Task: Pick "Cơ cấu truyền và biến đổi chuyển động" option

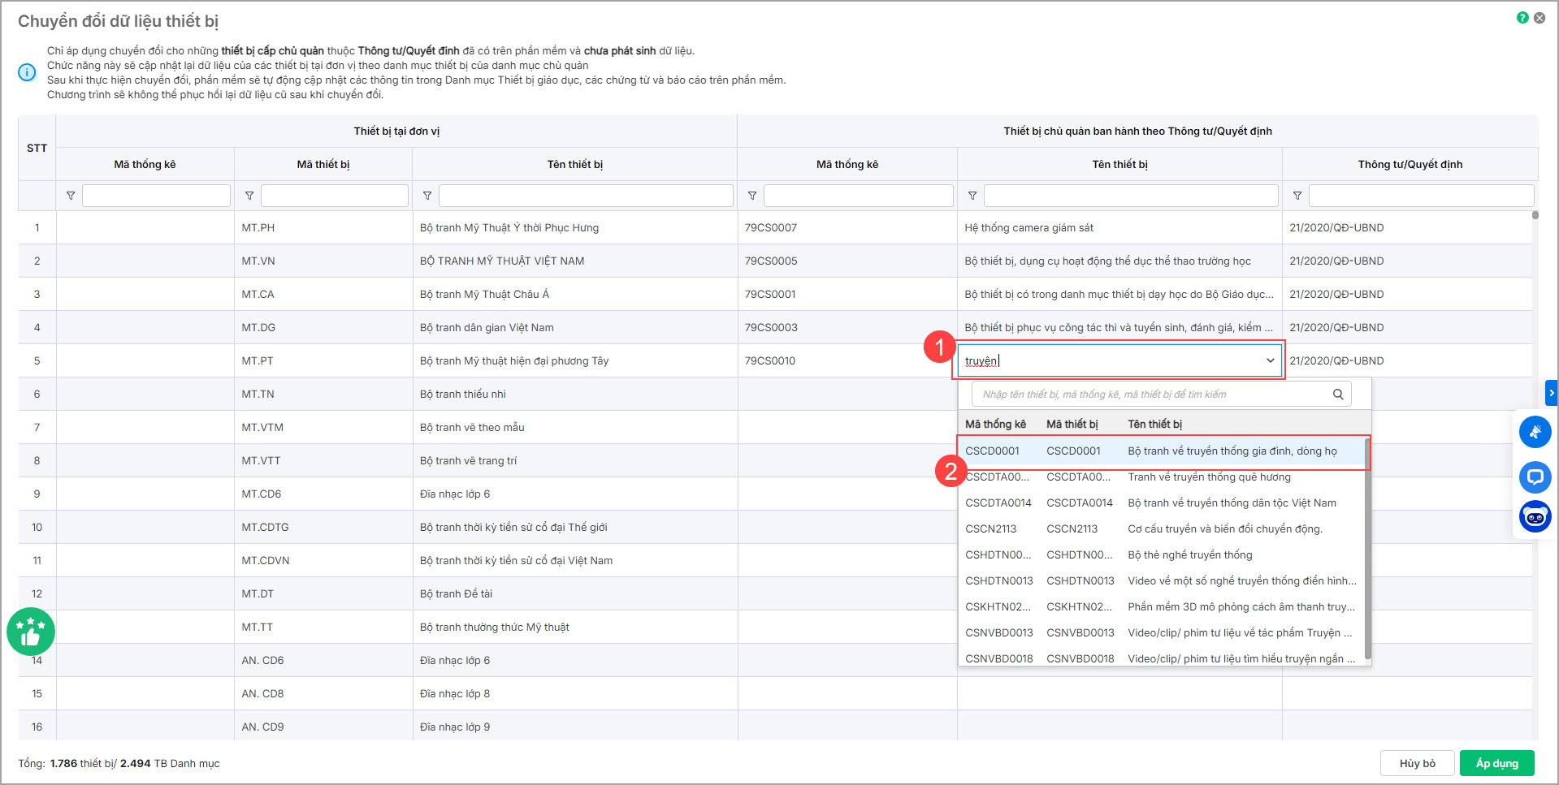Action: coord(1224,529)
